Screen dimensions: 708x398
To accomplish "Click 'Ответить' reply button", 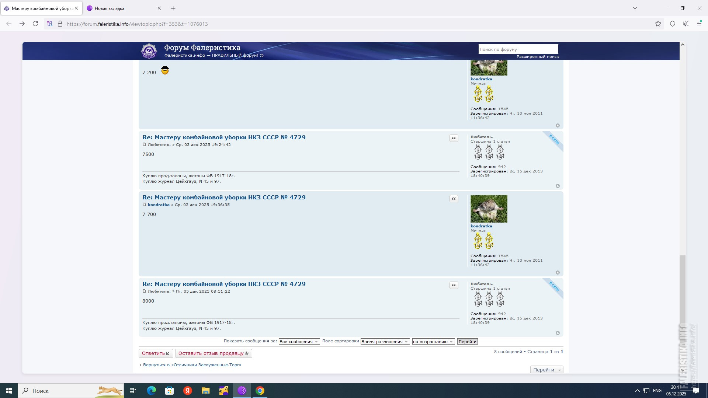I will (156, 353).
